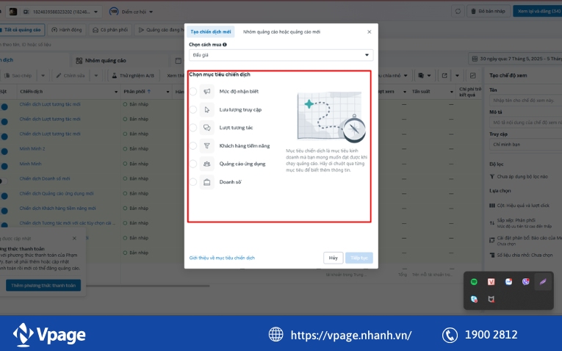The height and width of the screenshot is (351, 562).
Task: Open the Phân phối column header dropdown arrow
Action: pos(167,92)
